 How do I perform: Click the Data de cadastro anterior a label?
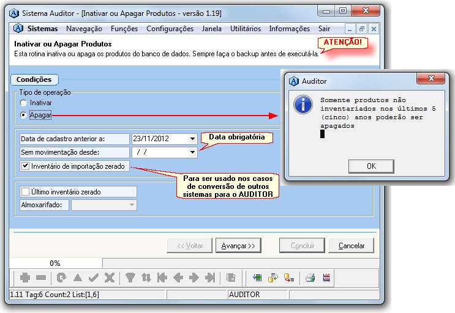pos(74,139)
